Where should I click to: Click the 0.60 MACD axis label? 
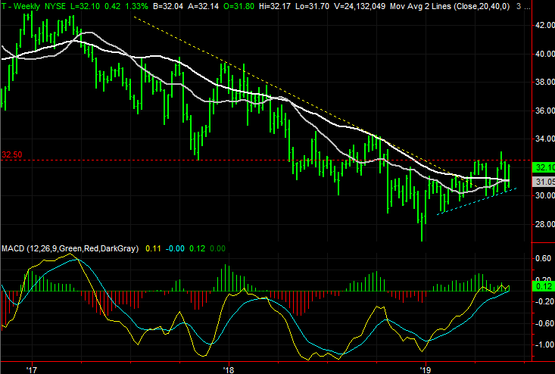pos(542,257)
